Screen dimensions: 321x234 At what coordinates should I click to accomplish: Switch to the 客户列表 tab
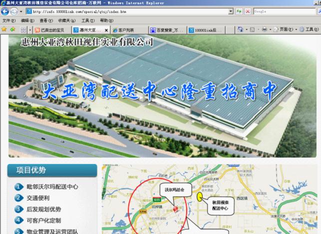[x=129, y=30]
